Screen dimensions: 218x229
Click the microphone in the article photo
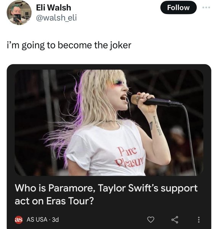point(156,101)
